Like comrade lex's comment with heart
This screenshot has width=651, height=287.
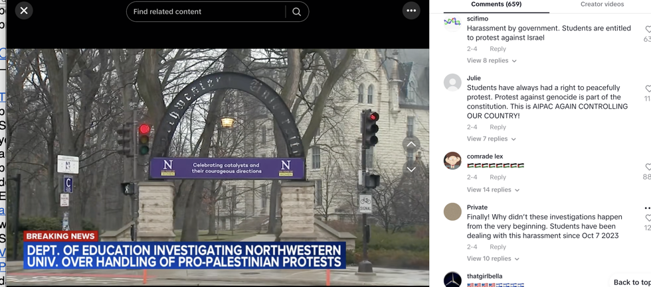(648, 167)
